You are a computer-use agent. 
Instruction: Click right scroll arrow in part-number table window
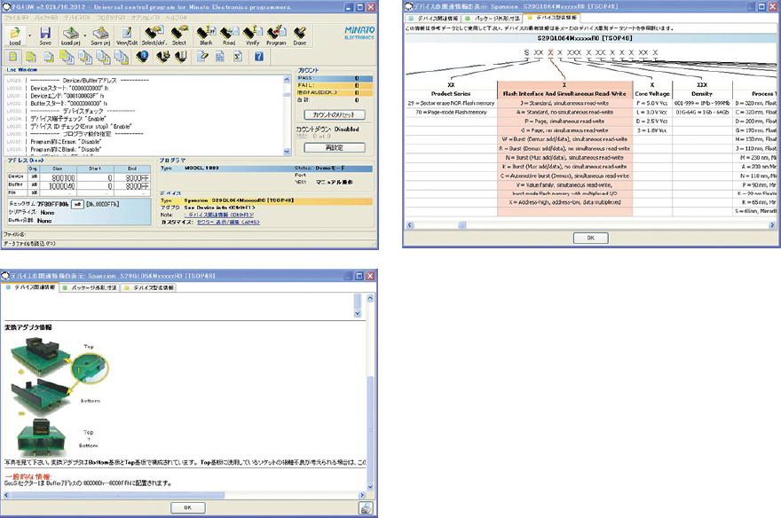tap(773, 225)
